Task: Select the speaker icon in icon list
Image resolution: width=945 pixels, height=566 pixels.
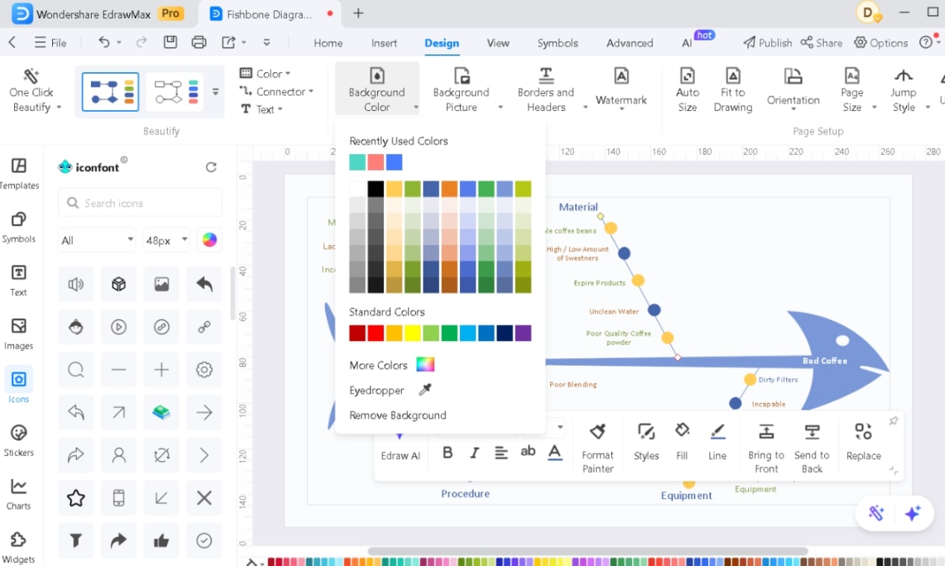Action: click(76, 284)
